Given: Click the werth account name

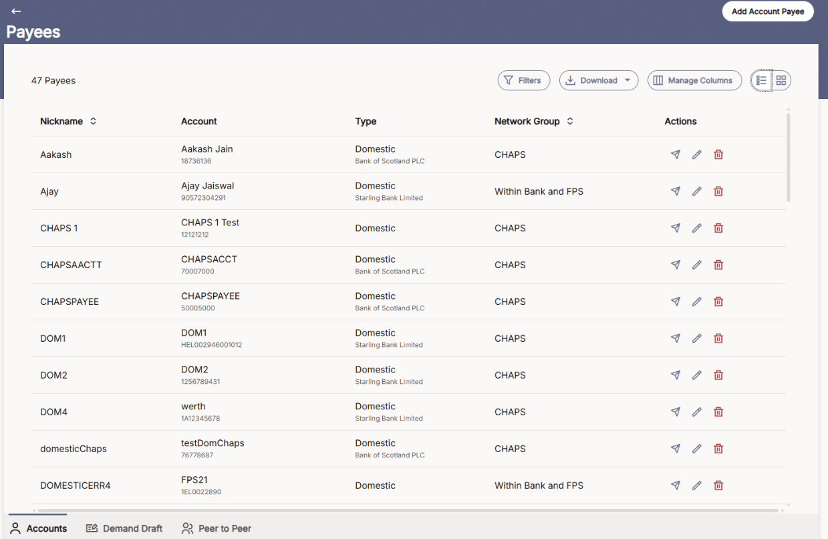Looking at the screenshot, I should pyautogui.click(x=193, y=407).
